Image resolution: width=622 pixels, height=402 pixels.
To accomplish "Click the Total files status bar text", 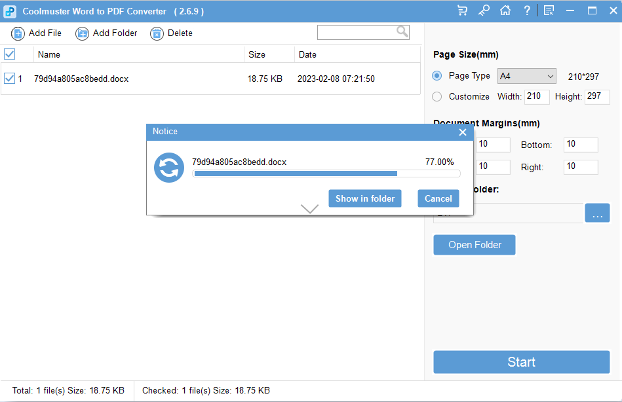I will (68, 390).
